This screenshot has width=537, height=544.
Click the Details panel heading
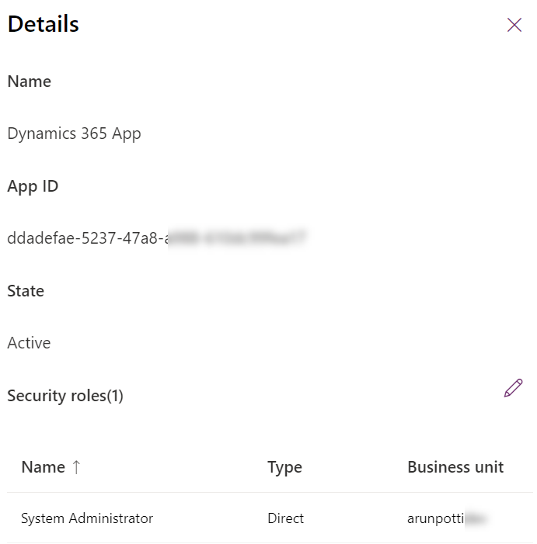pos(44,24)
